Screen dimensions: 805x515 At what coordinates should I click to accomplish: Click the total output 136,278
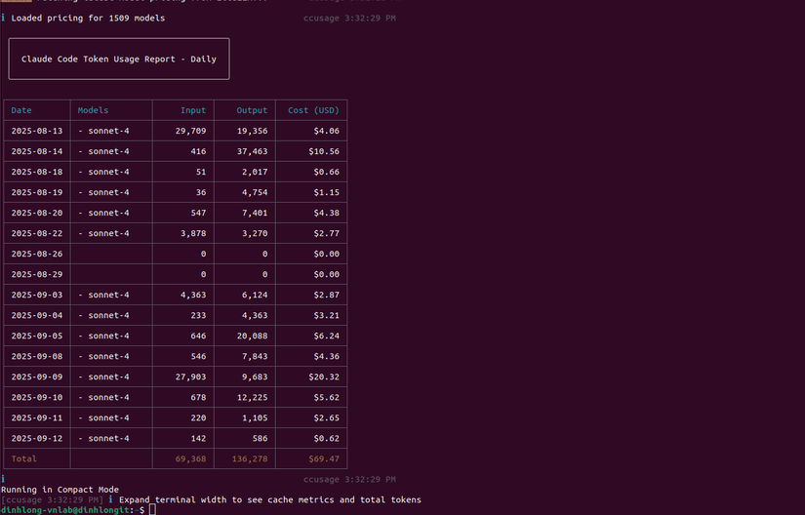(x=250, y=459)
